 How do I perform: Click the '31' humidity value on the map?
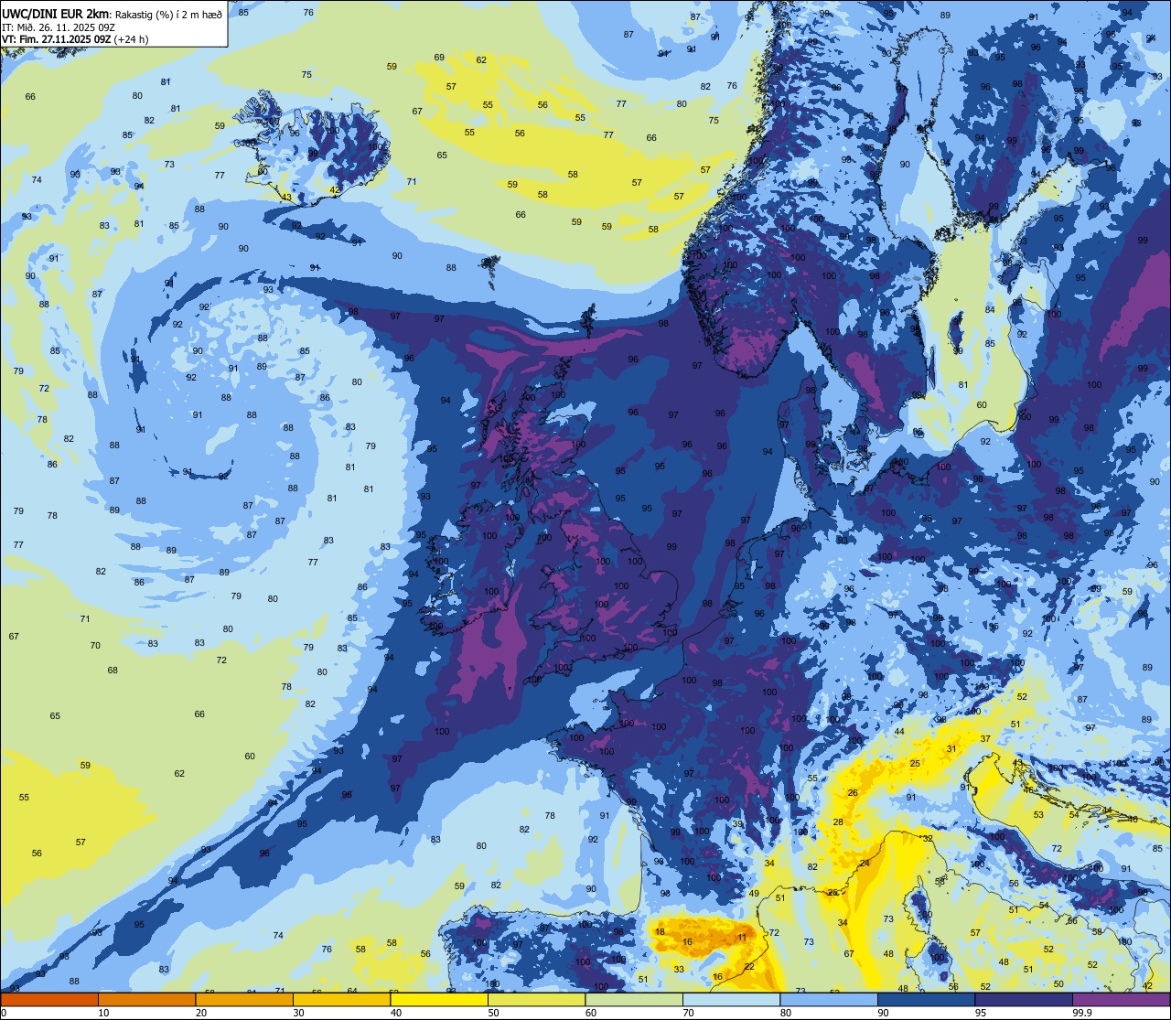(951, 749)
